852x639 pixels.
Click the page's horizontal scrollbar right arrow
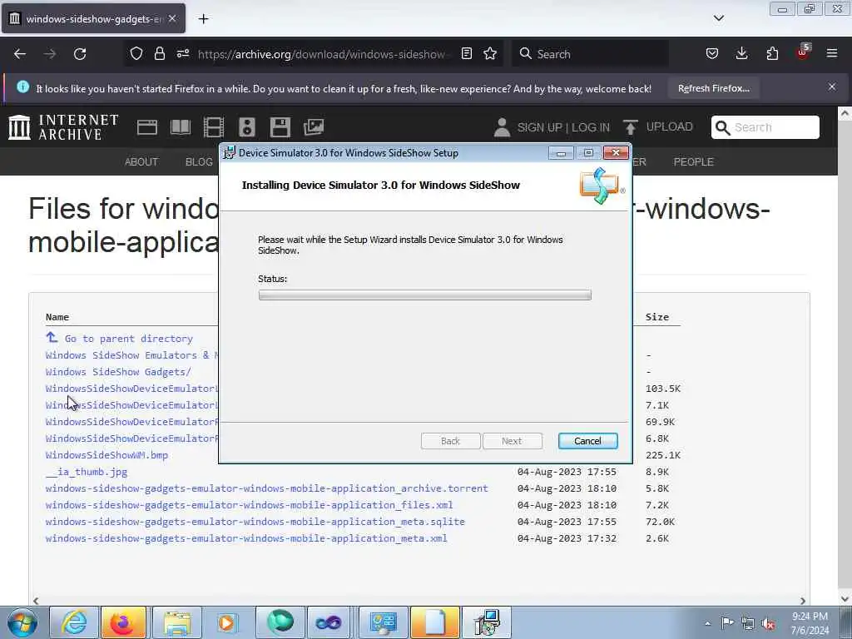(x=803, y=601)
